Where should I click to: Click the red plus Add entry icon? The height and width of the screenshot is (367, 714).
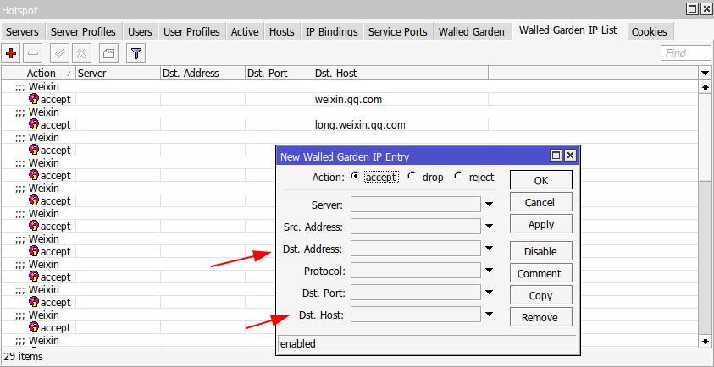tap(12, 53)
